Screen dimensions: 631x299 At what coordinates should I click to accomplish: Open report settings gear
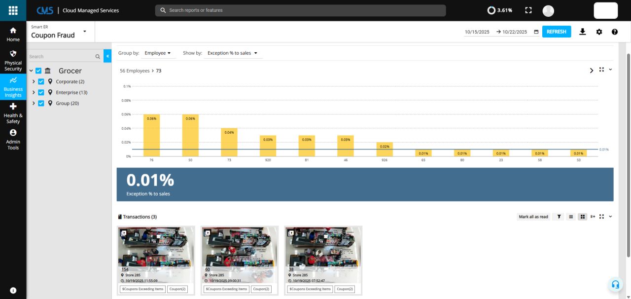599,32
